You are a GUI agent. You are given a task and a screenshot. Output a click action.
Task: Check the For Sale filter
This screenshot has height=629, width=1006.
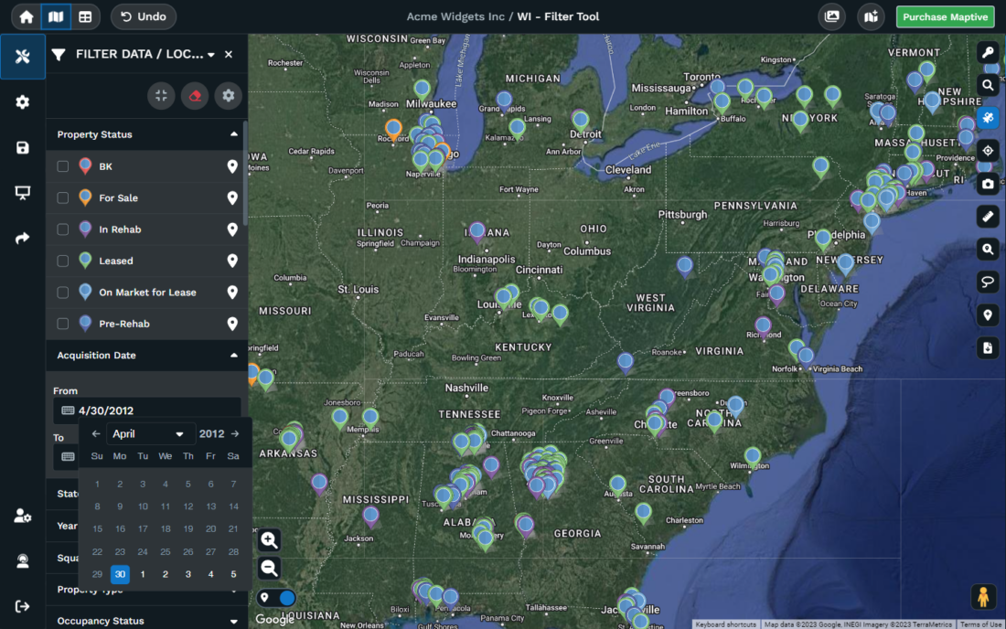[x=62, y=197]
